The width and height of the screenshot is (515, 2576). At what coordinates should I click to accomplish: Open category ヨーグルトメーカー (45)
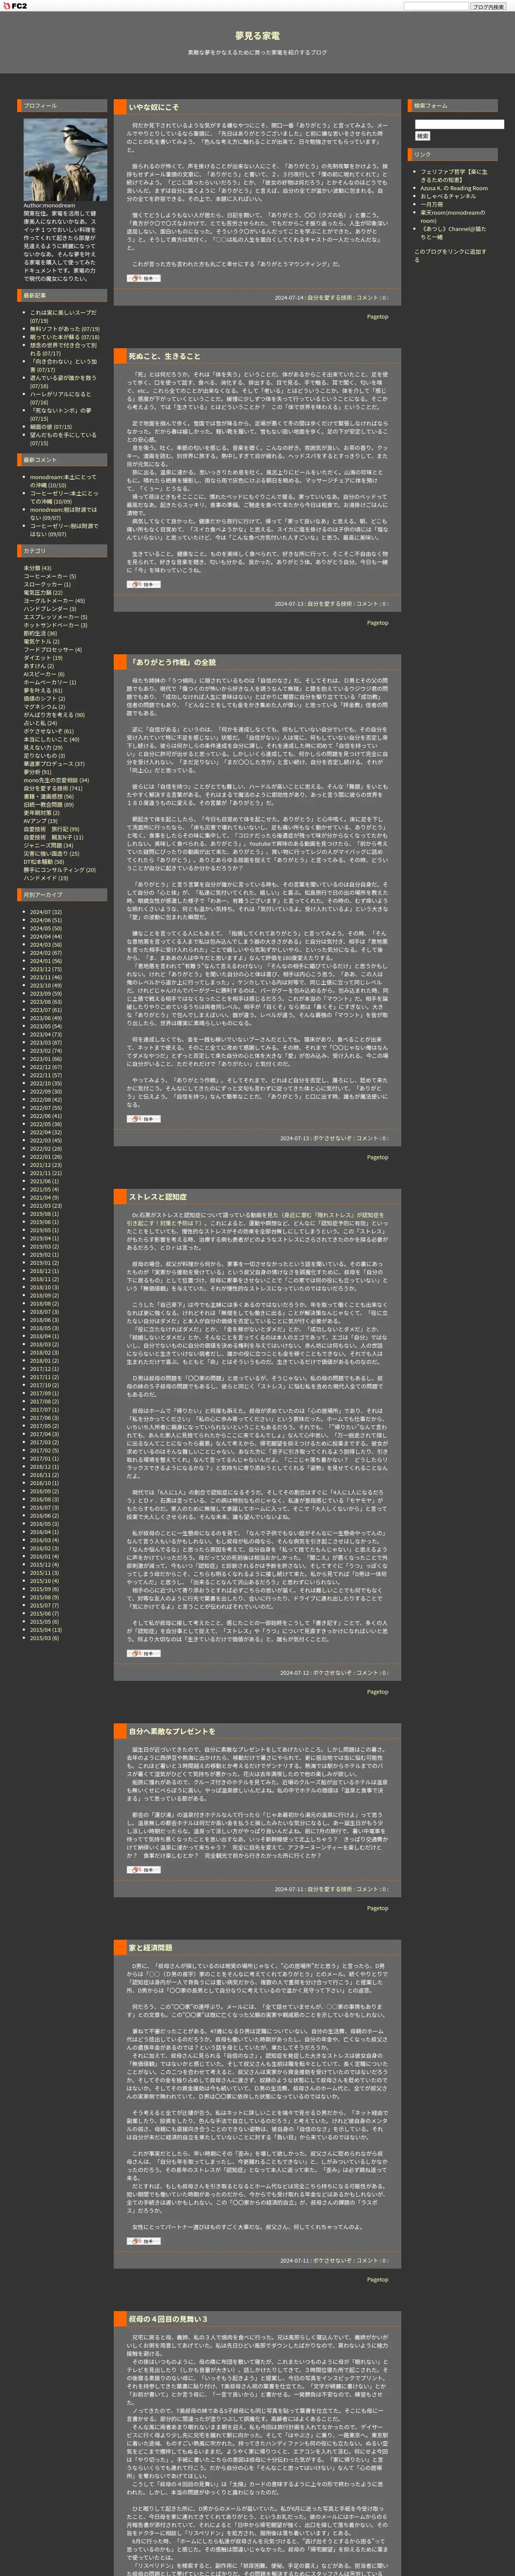point(54,601)
